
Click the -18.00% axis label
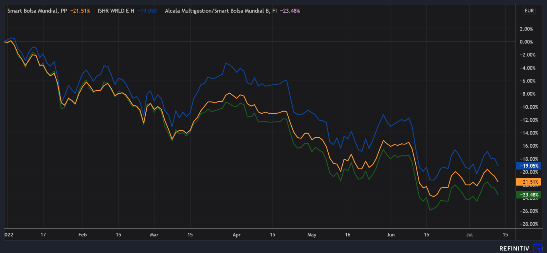[529, 159]
